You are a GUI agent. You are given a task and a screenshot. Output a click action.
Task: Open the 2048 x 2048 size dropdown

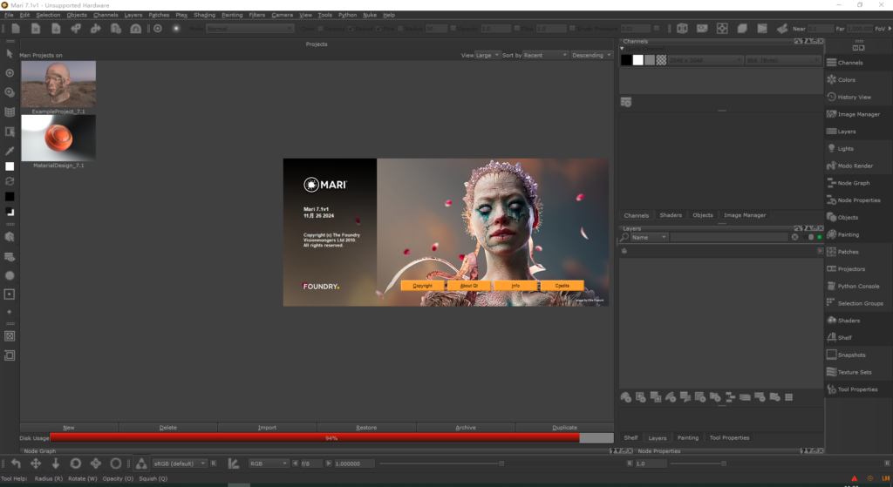pos(706,60)
